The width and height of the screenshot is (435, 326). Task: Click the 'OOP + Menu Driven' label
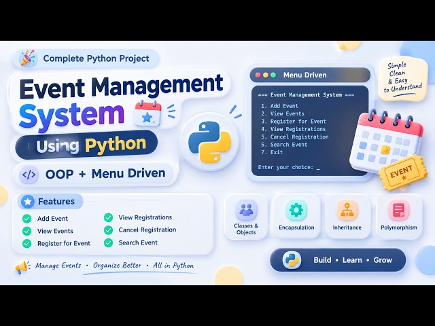[105, 174]
